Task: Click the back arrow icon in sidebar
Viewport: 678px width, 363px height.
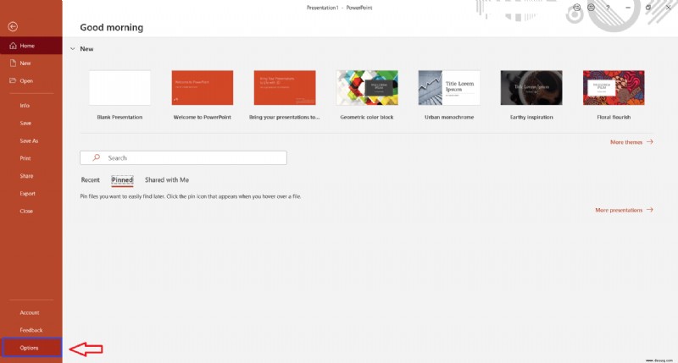Action: [13, 27]
